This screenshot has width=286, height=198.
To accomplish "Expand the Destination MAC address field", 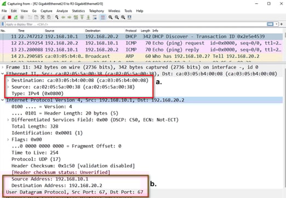I will point(8,81).
